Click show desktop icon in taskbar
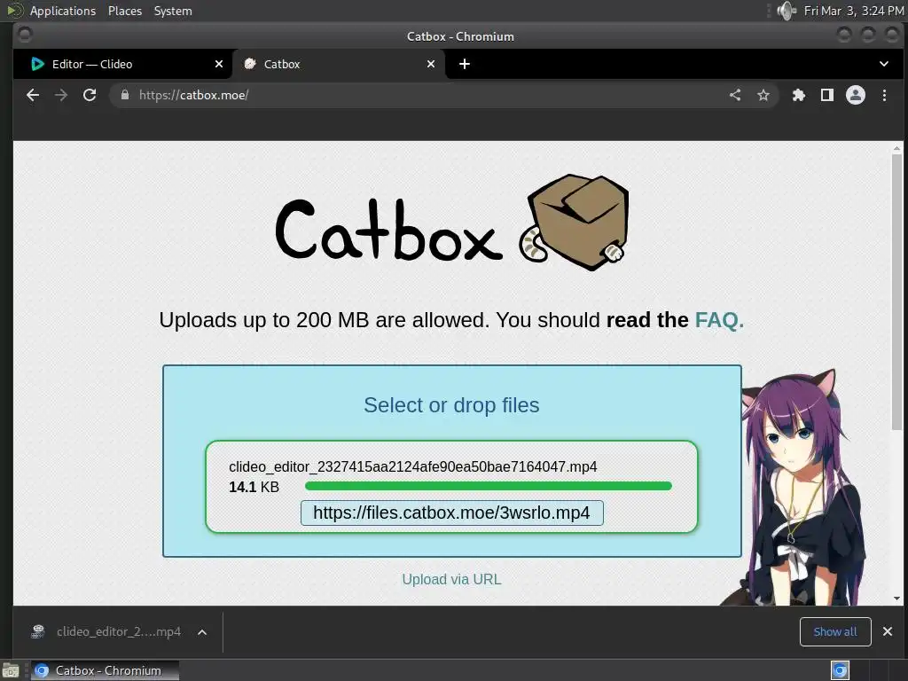 [11, 670]
